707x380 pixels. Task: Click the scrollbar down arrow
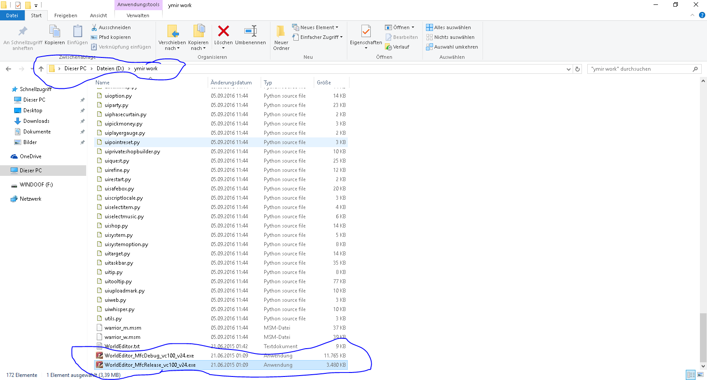703,366
